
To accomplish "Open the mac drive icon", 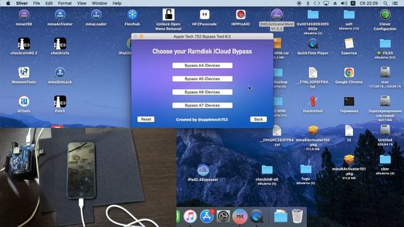I will click(385, 73).
